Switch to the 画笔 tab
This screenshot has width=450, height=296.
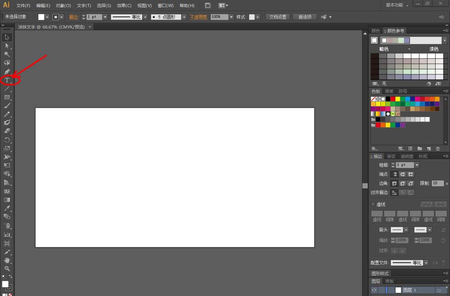pyautogui.click(x=389, y=91)
